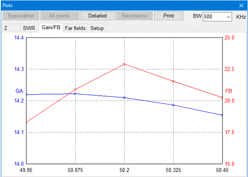The image size is (248, 177).
Task: Click the All points button
Action: (59, 16)
